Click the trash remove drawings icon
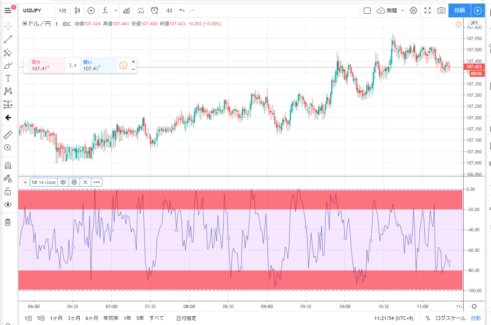The width and height of the screenshot is (491, 325). pyautogui.click(x=8, y=222)
